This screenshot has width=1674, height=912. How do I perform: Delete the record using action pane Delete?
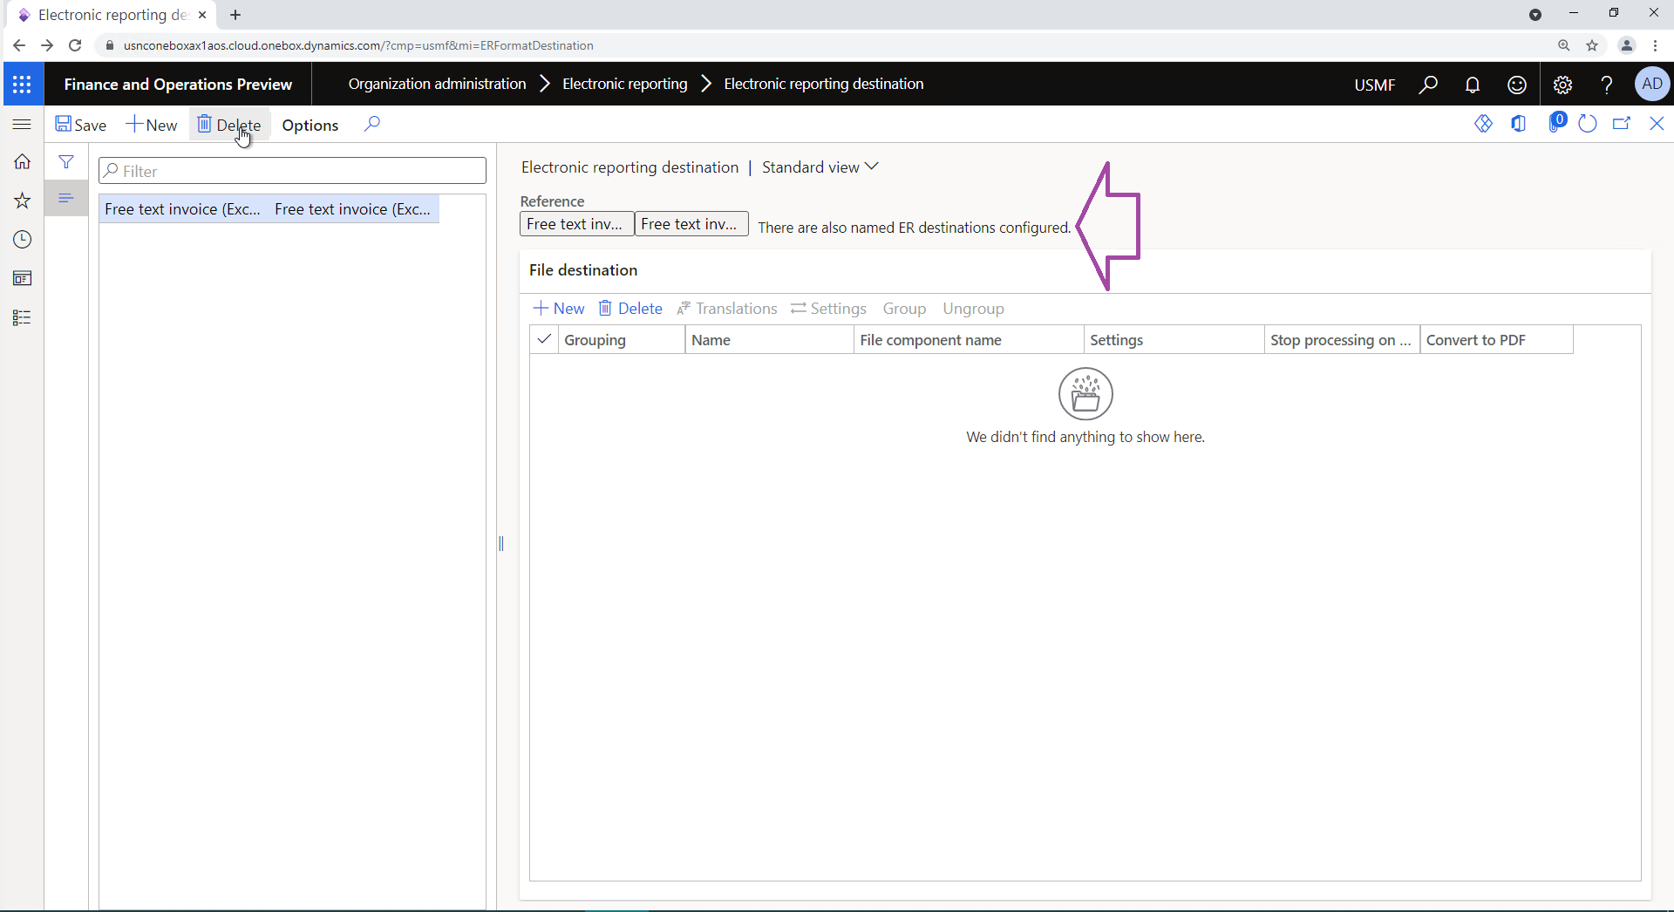point(228,125)
